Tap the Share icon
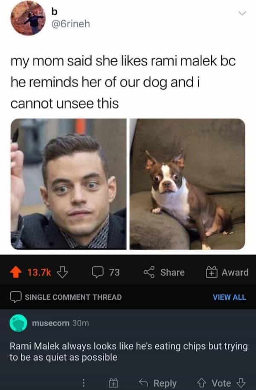256x390 pixels. pos(149,272)
